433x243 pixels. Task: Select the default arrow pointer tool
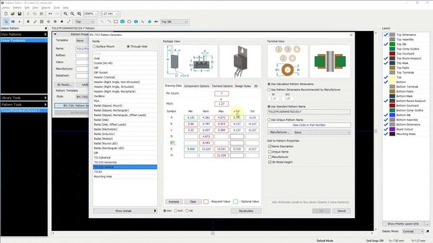6,22
